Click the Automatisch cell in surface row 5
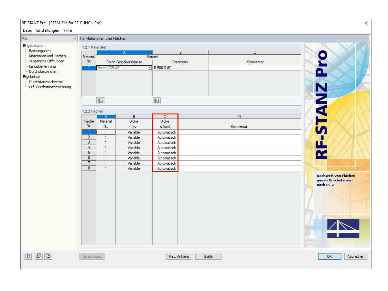The image size is (388, 291). pyautogui.click(x=165, y=153)
